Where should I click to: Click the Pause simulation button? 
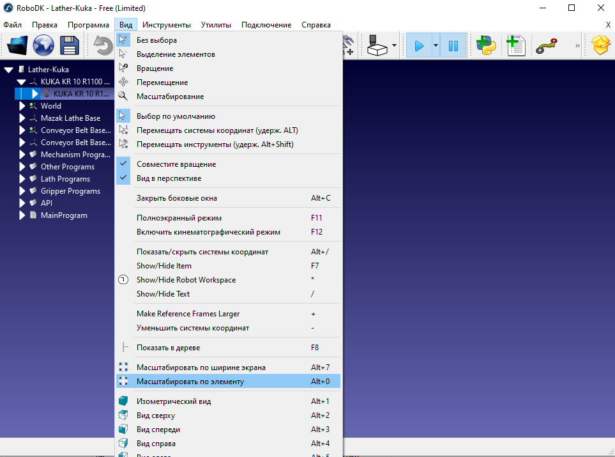pos(453,45)
